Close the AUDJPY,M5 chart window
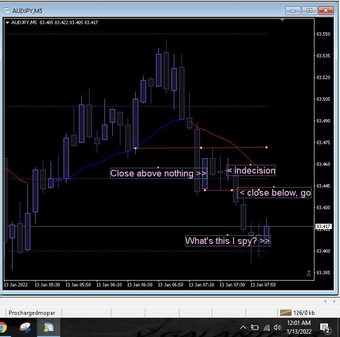Screen dimensions: 340x337 click(x=326, y=11)
